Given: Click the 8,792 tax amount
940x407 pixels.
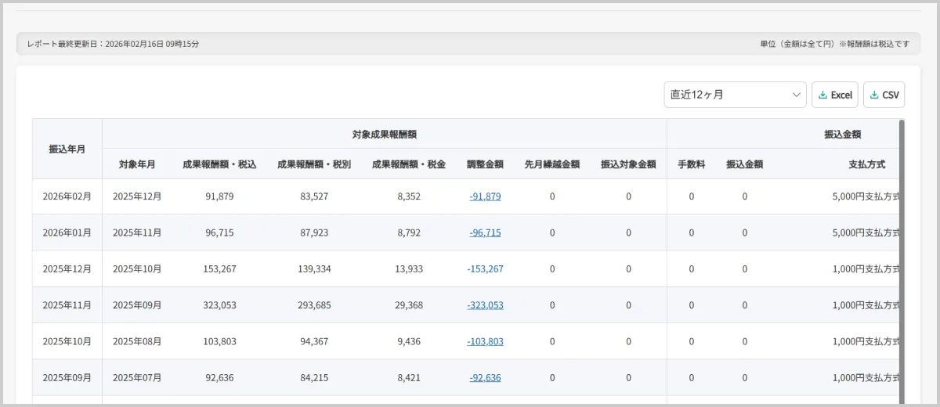Looking at the screenshot, I should coord(409,232).
